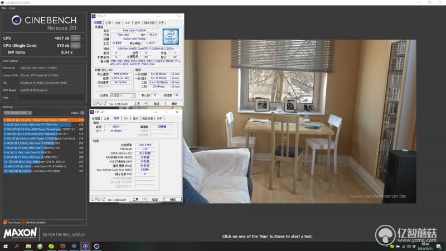Viewport: 446px width, 251px height.
Task: Expand 工具 dropdown arrow in upper CPU-Z window
Action: [146, 104]
